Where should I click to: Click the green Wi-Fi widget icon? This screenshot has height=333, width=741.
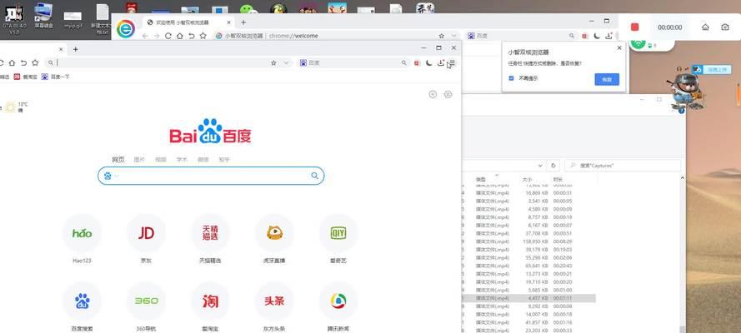pos(638,43)
